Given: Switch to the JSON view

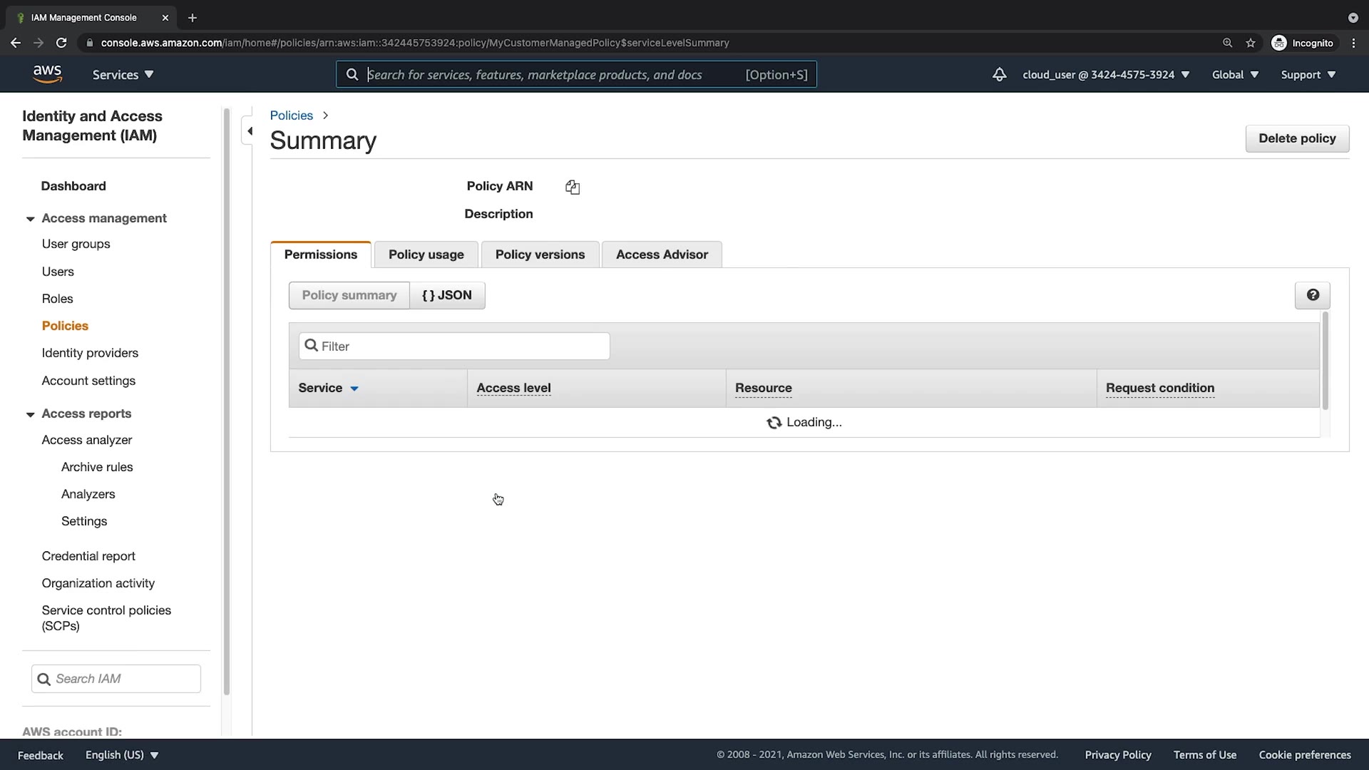Looking at the screenshot, I should point(447,295).
